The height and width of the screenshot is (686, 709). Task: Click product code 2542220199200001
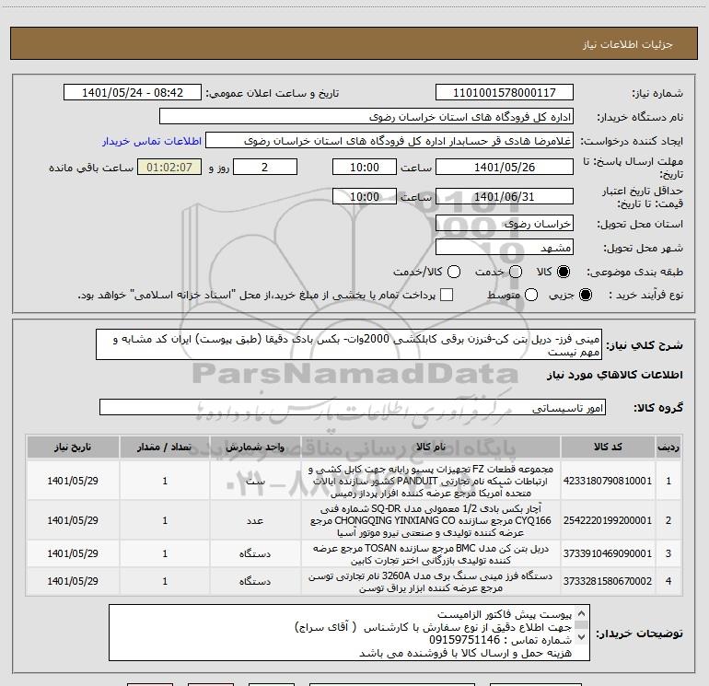(608, 520)
